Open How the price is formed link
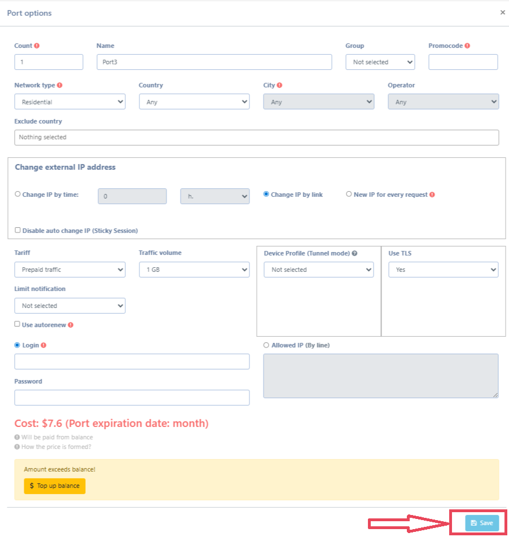 point(56,447)
